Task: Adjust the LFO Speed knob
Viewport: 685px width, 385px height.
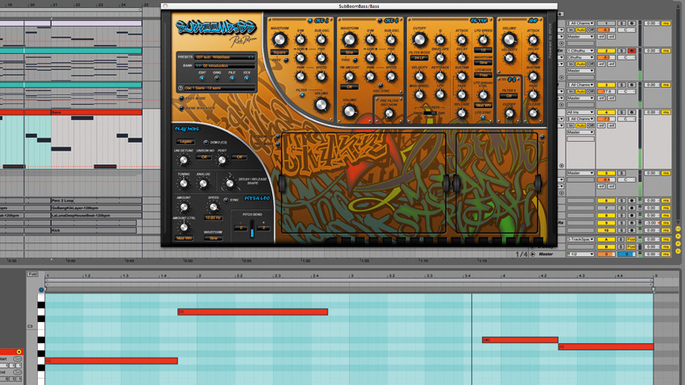Action: point(484,40)
